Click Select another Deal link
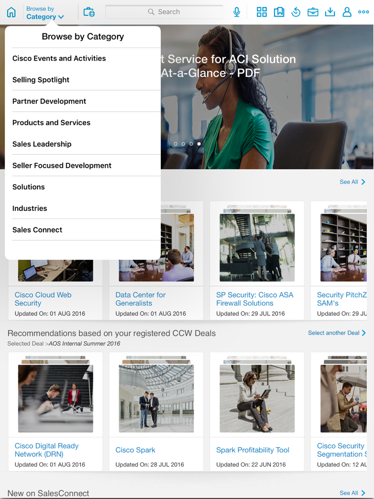 pos(337,333)
